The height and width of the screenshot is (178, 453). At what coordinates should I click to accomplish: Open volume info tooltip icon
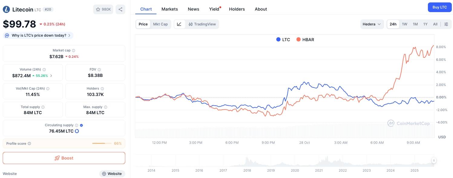(x=44, y=69)
